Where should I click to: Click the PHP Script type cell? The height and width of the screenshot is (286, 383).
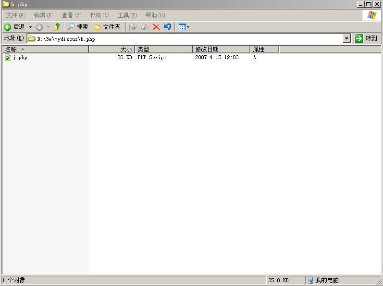coord(152,57)
